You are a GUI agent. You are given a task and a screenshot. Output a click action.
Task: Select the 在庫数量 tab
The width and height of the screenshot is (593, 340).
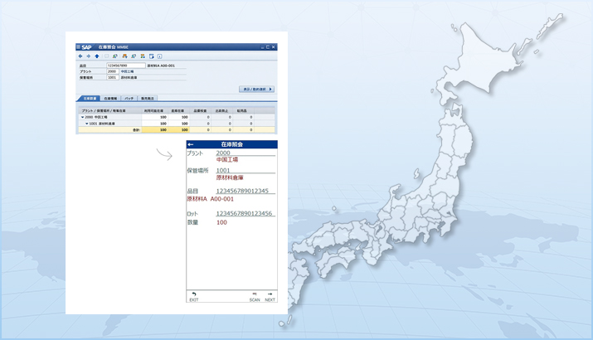[x=87, y=98]
